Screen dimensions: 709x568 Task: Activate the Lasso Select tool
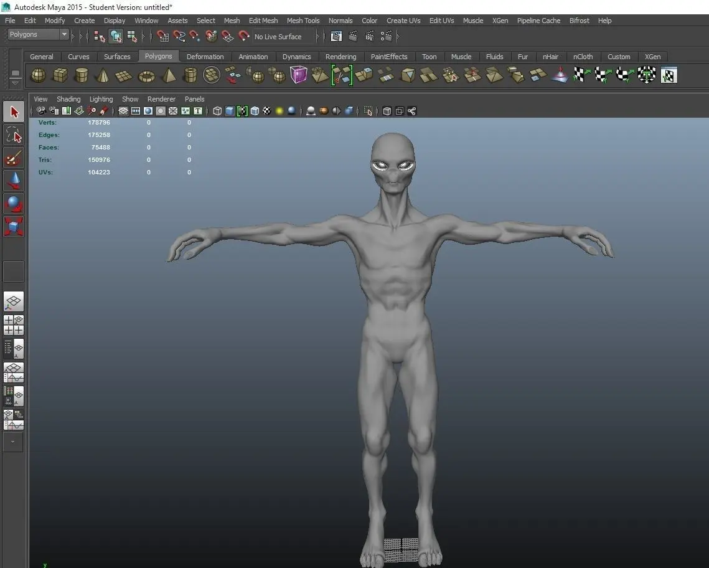pyautogui.click(x=14, y=135)
